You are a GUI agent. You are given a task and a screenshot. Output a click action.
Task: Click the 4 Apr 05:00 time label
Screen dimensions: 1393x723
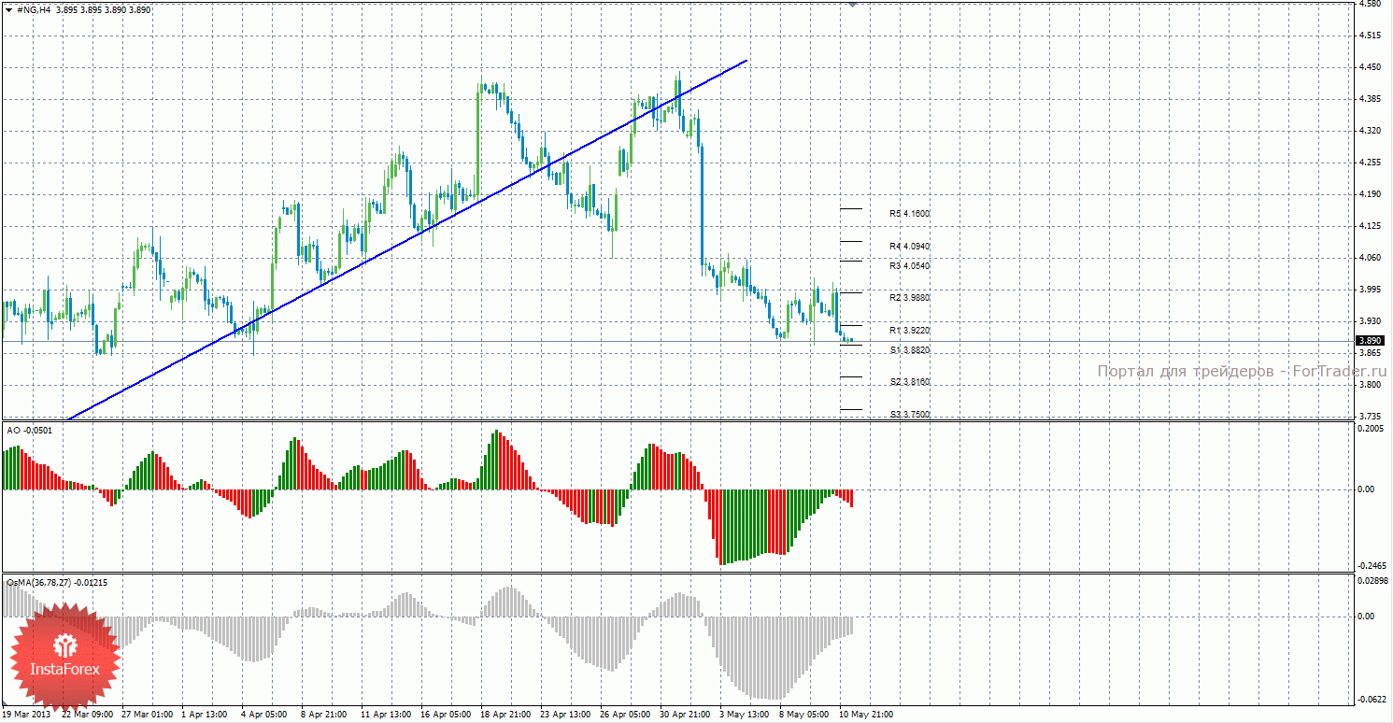263,716
